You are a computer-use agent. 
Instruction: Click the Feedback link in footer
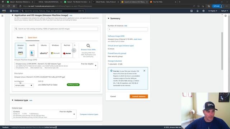[5, 128]
